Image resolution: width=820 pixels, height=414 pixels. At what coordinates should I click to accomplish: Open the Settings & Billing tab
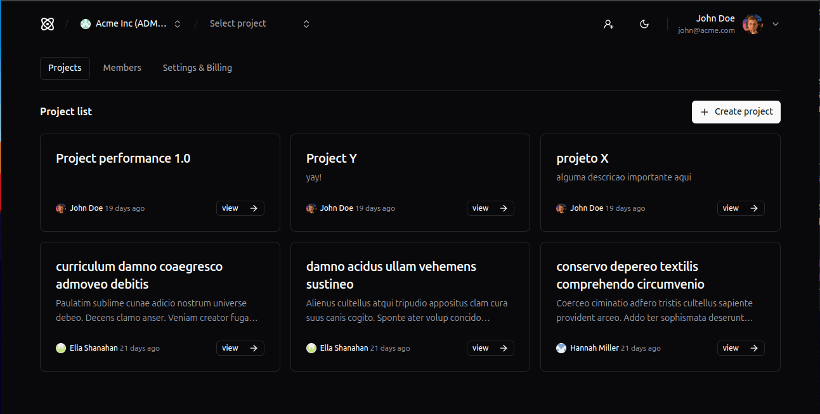(197, 68)
